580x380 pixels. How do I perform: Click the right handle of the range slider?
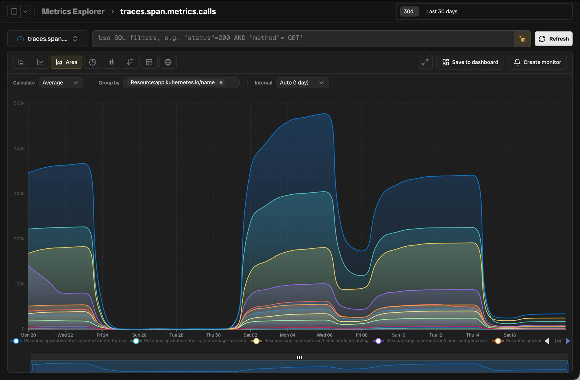click(568, 367)
